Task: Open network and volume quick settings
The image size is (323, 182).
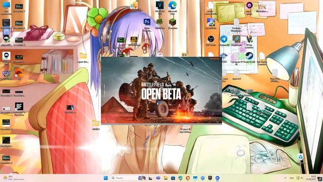Action: (299, 178)
